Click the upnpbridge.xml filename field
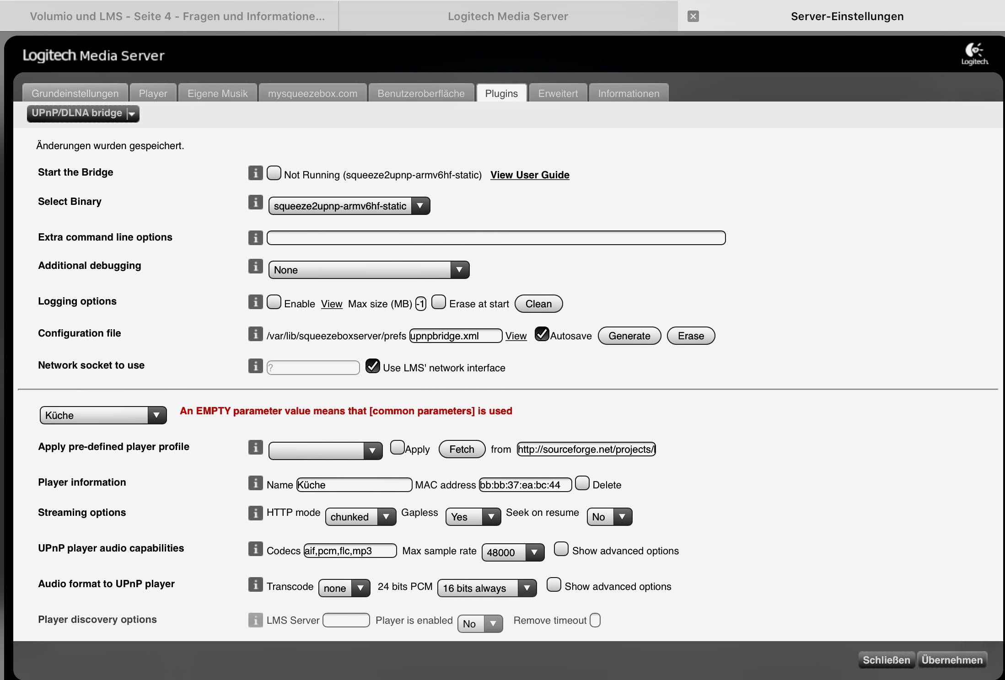Screen dimensions: 1005x680 [x=456, y=336]
